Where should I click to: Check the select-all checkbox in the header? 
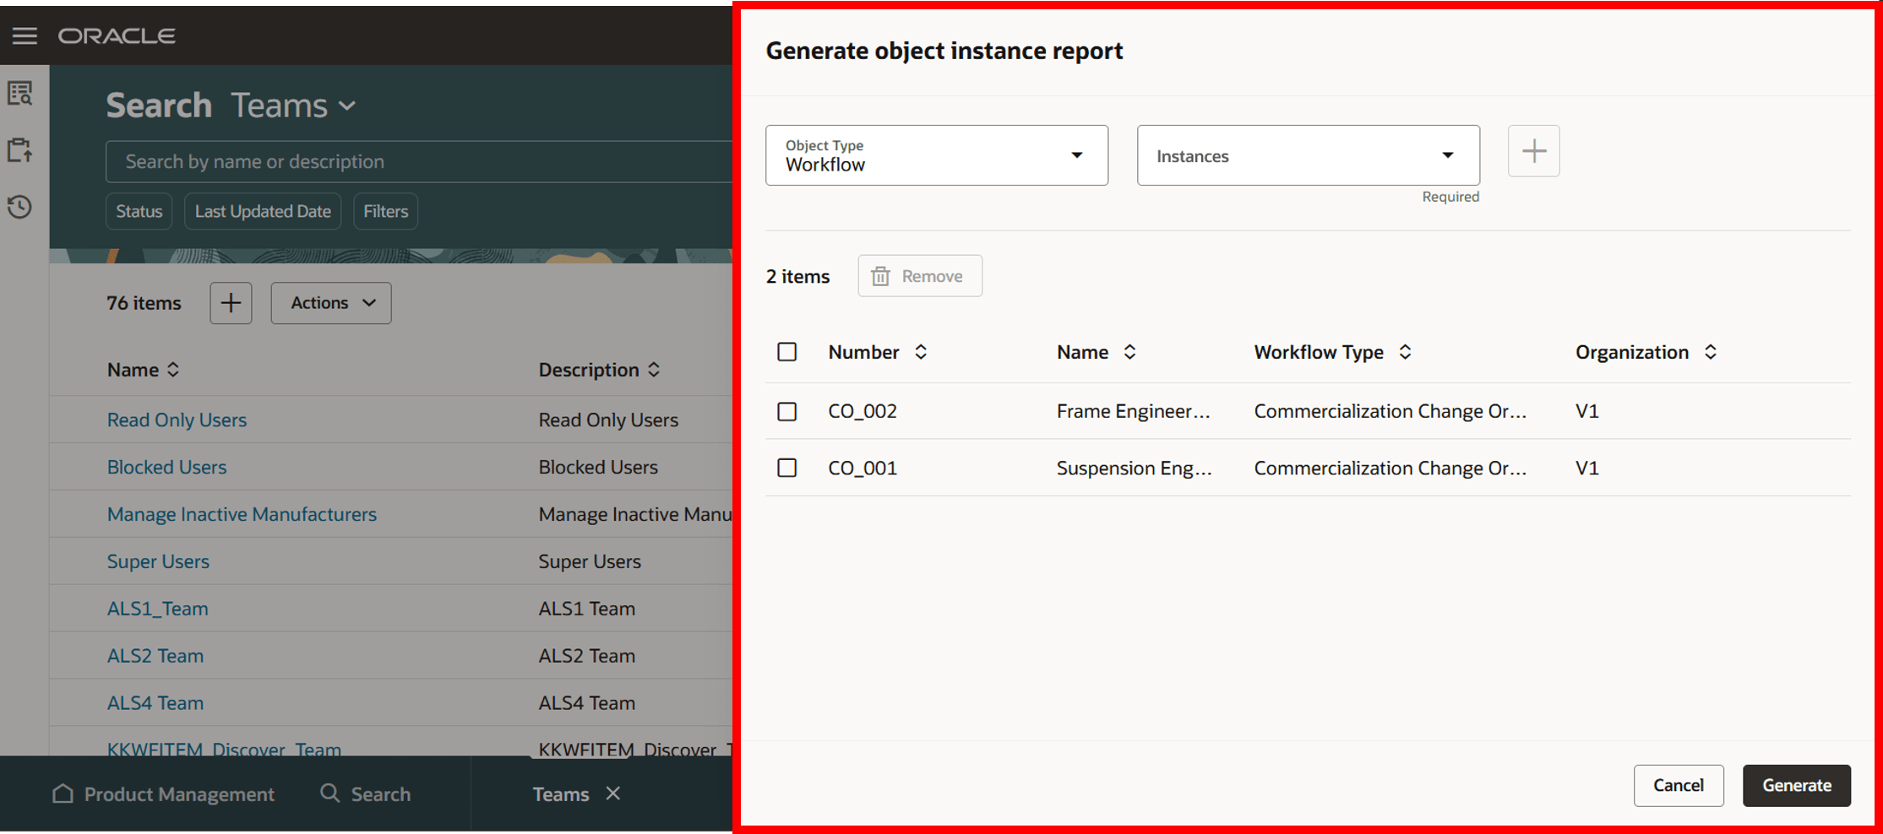point(786,352)
